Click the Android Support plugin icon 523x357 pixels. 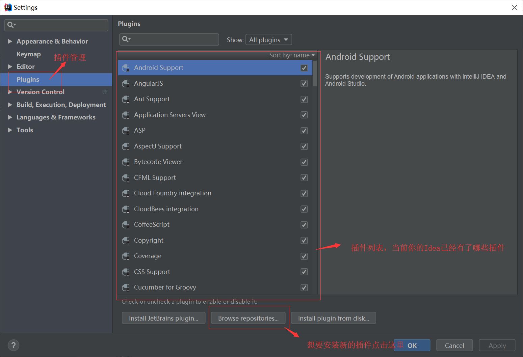click(126, 68)
